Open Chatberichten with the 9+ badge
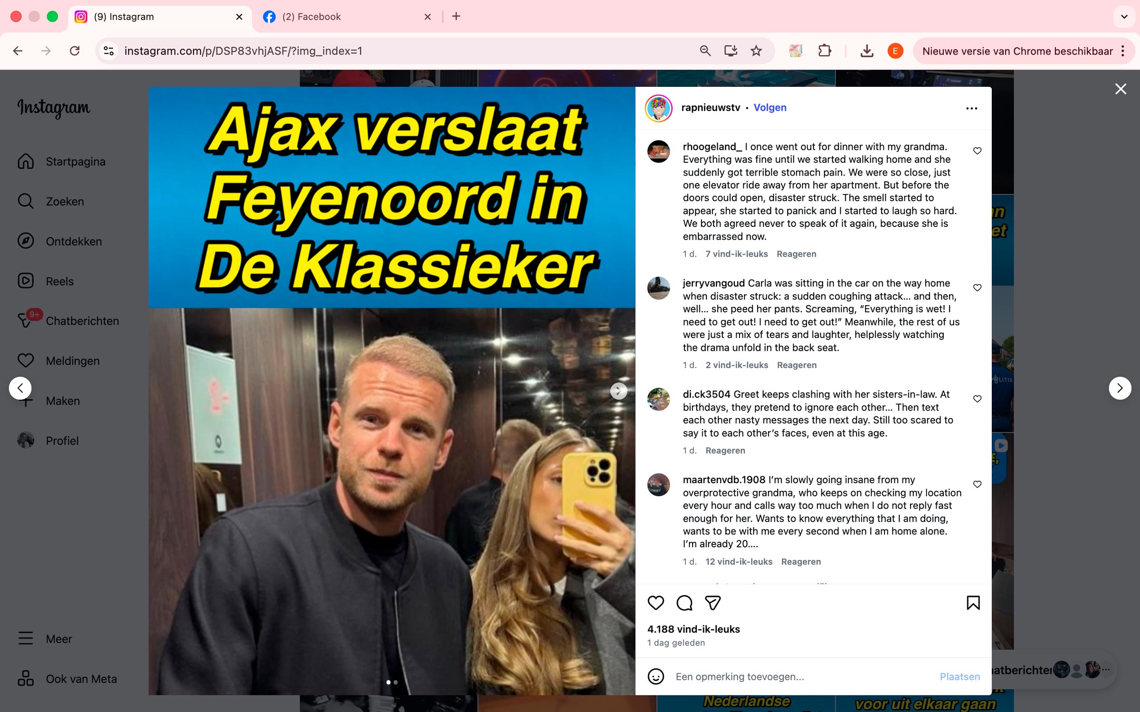The width and height of the screenshot is (1140, 712). 68,321
